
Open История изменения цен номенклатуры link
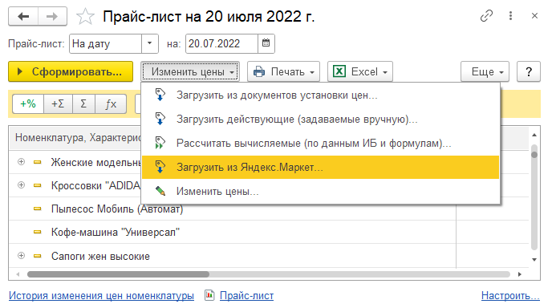101,295
